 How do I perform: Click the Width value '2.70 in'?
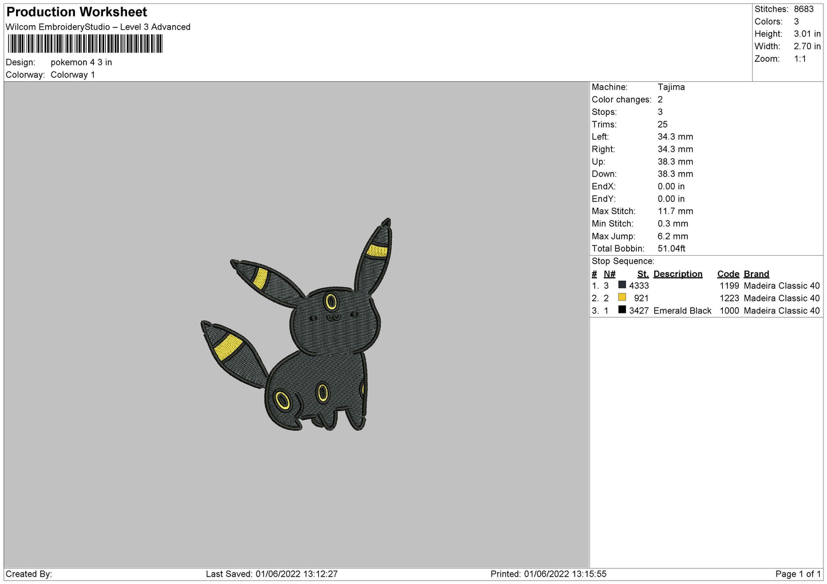tap(807, 46)
